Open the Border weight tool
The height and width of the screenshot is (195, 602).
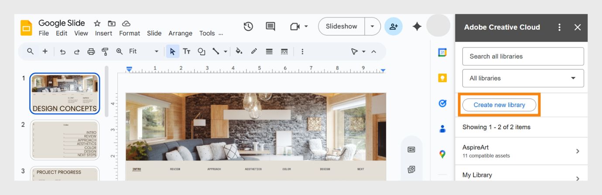(x=269, y=51)
